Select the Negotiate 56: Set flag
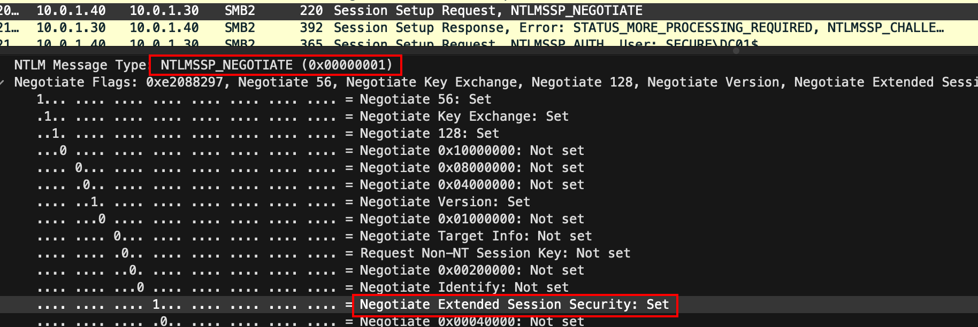 tap(425, 99)
